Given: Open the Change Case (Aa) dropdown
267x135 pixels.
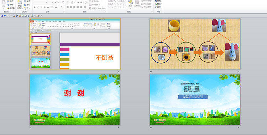Looking at the screenshot, I should pyautogui.click(x=57, y=7).
